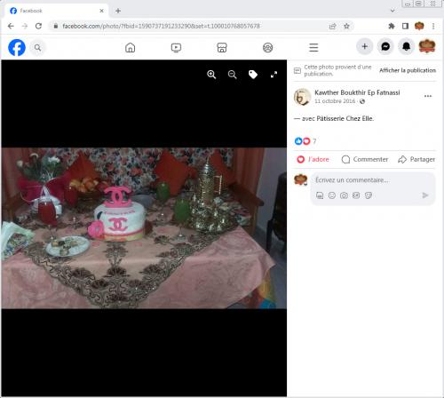The width and height of the screenshot is (444, 398).
Task: Send the comment arrow
Action: coord(425,195)
